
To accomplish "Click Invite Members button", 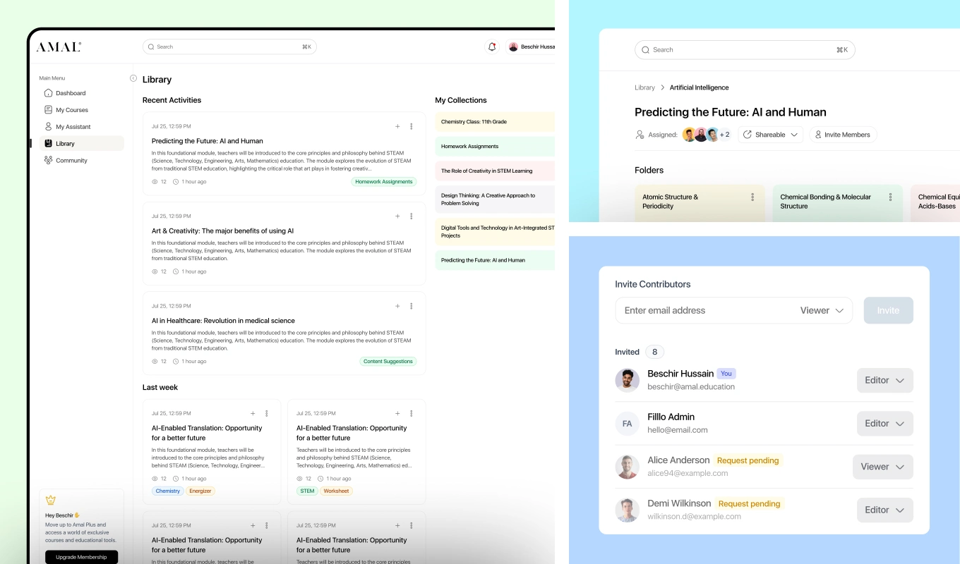I will 842,135.
